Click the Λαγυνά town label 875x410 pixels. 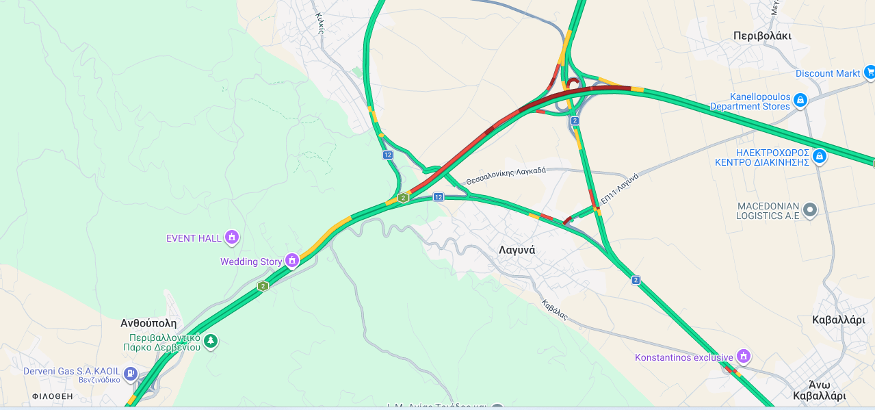pos(517,250)
